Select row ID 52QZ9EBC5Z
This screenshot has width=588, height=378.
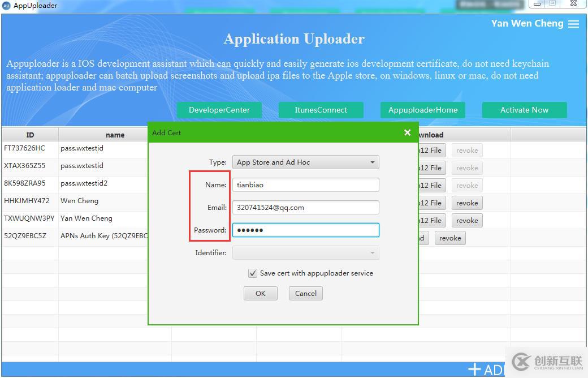pos(25,236)
